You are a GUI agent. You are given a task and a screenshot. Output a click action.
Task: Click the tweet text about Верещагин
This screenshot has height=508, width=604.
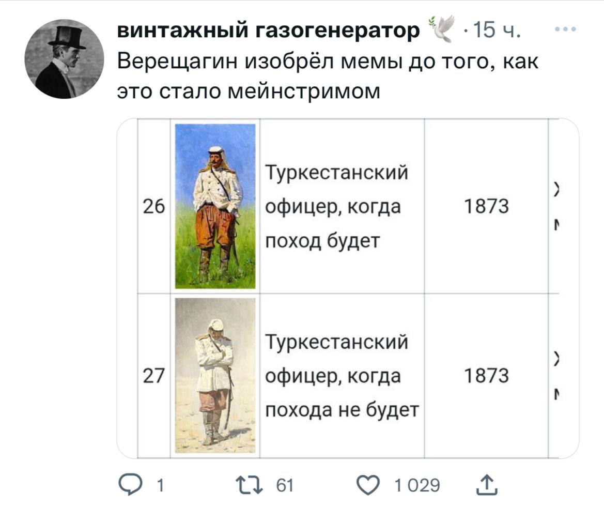coord(328,76)
